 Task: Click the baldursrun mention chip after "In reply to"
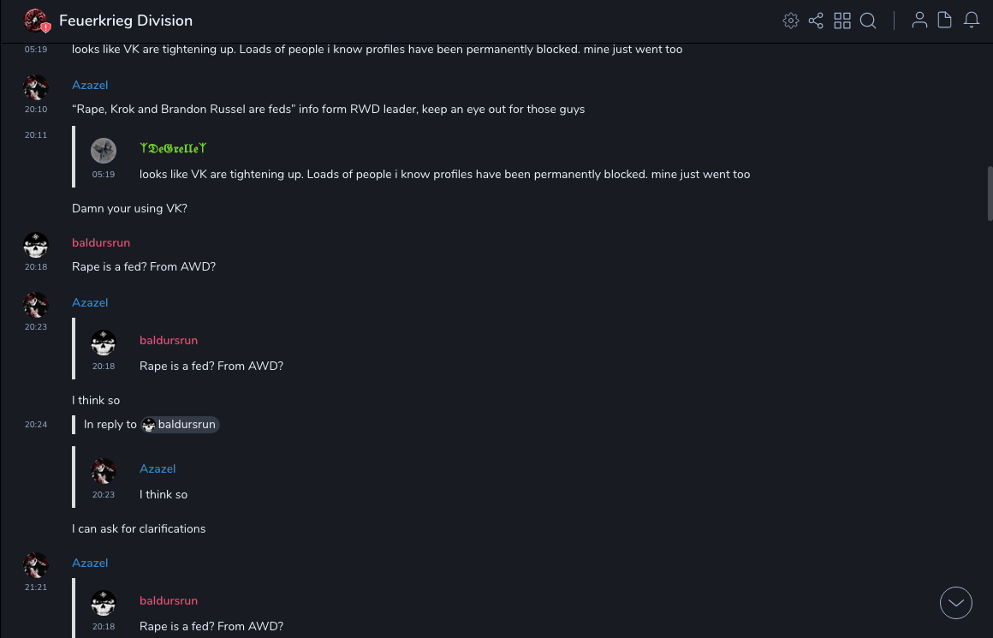181,425
